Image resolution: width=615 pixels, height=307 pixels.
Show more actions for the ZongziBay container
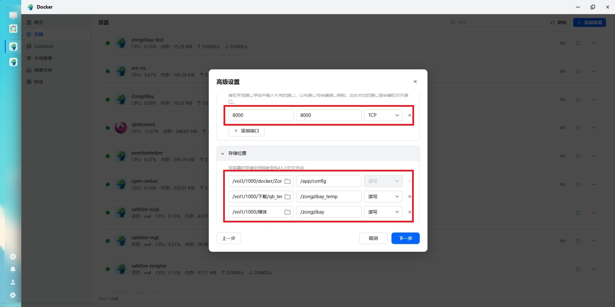pyautogui.click(x=593, y=100)
